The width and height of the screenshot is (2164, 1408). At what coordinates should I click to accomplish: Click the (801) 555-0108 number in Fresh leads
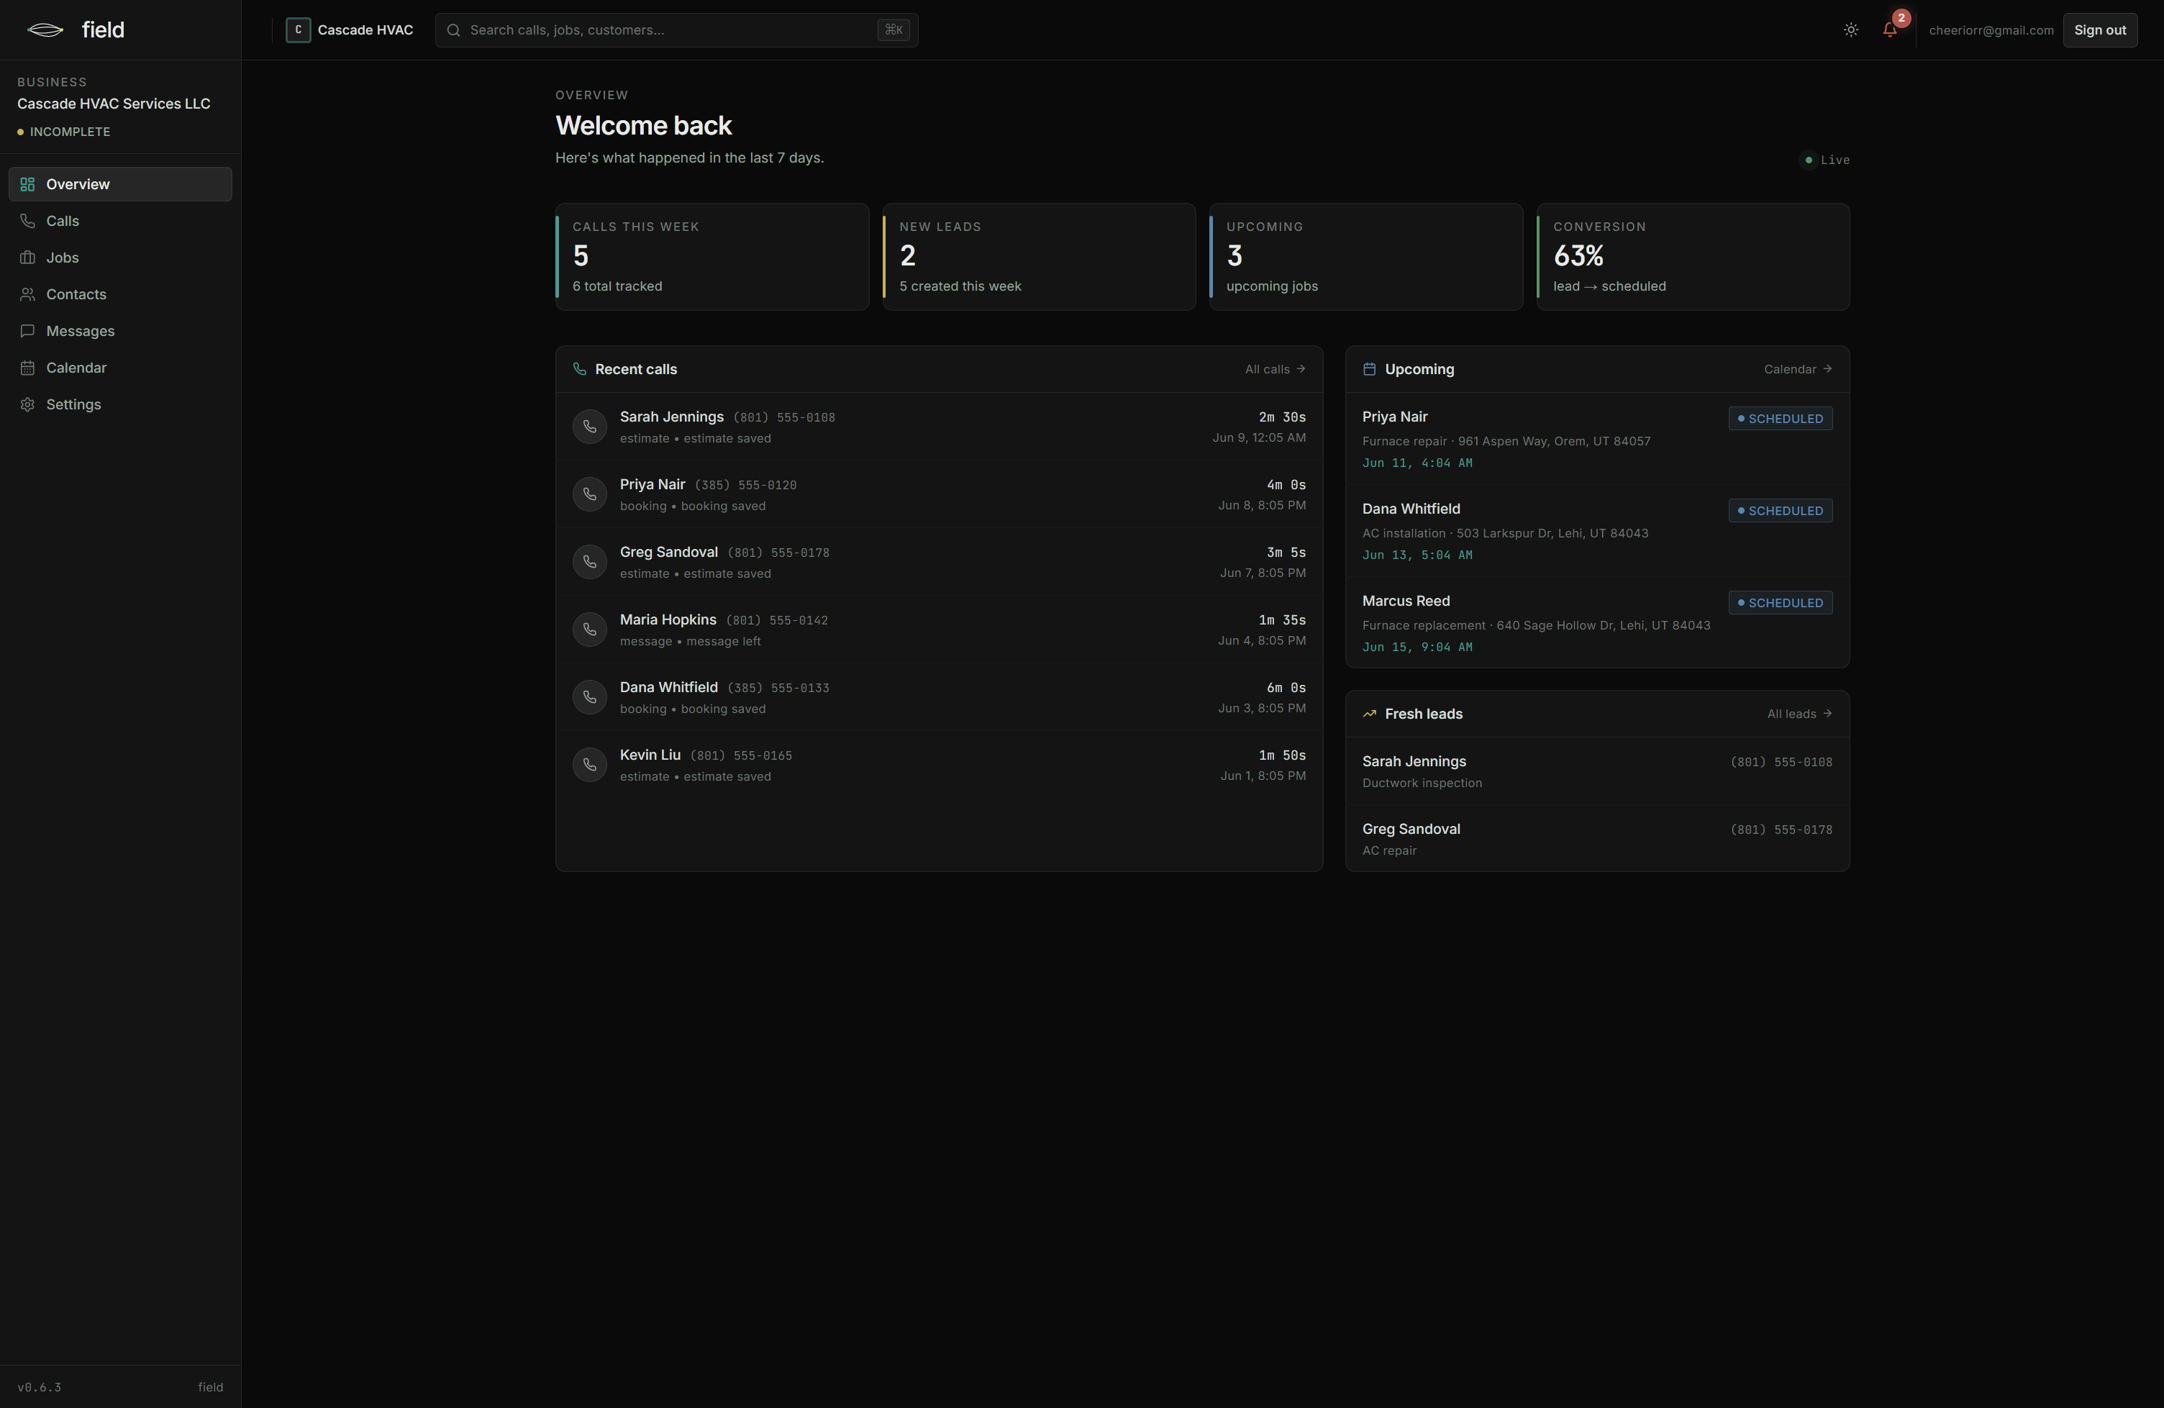1781,762
